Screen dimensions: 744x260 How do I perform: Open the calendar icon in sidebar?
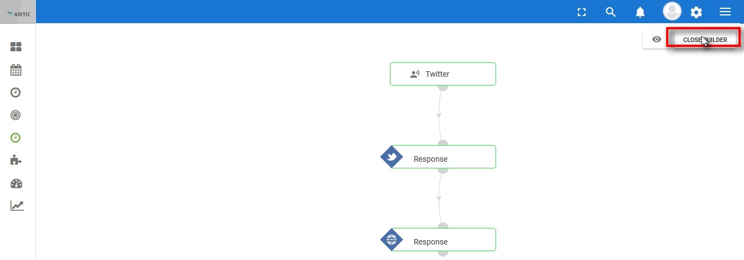16,70
